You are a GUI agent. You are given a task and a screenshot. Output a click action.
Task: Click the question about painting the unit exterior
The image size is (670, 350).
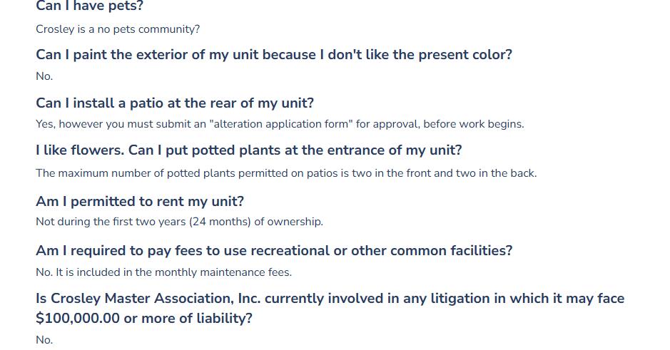pyautogui.click(x=274, y=55)
